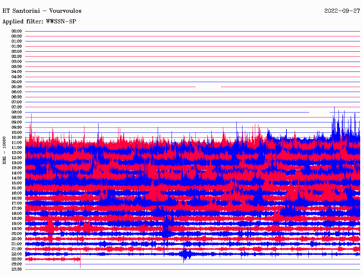Select the 10:30 time label

17,137
